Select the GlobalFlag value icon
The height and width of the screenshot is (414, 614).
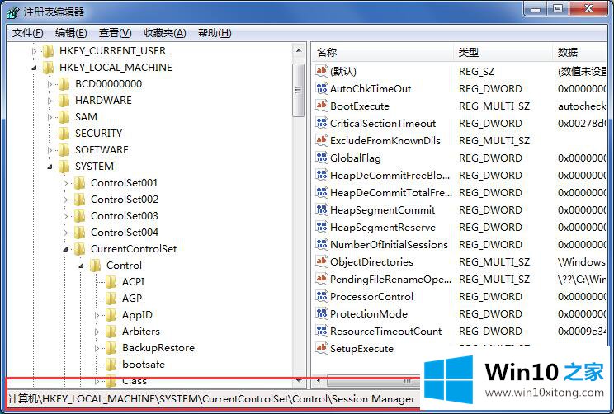322,158
